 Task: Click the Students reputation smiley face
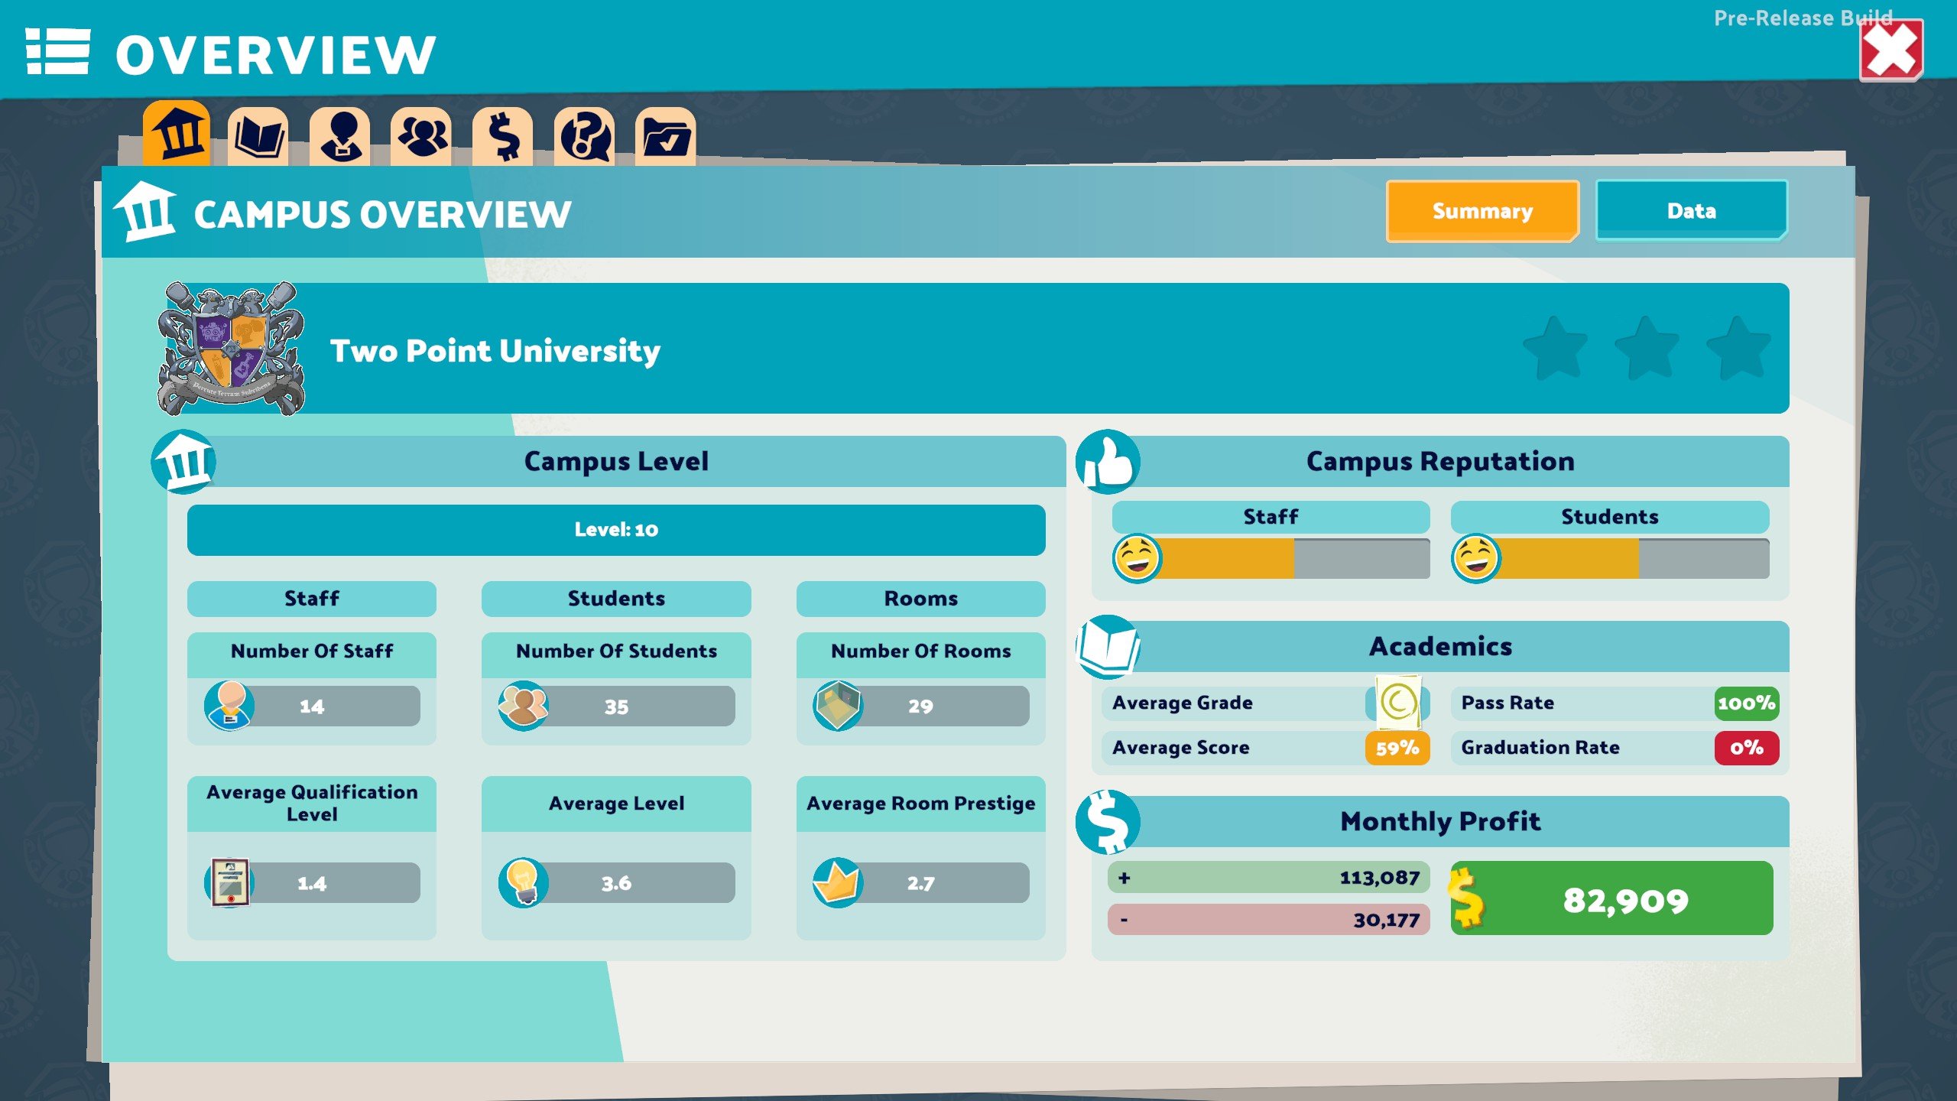pyautogui.click(x=1476, y=558)
